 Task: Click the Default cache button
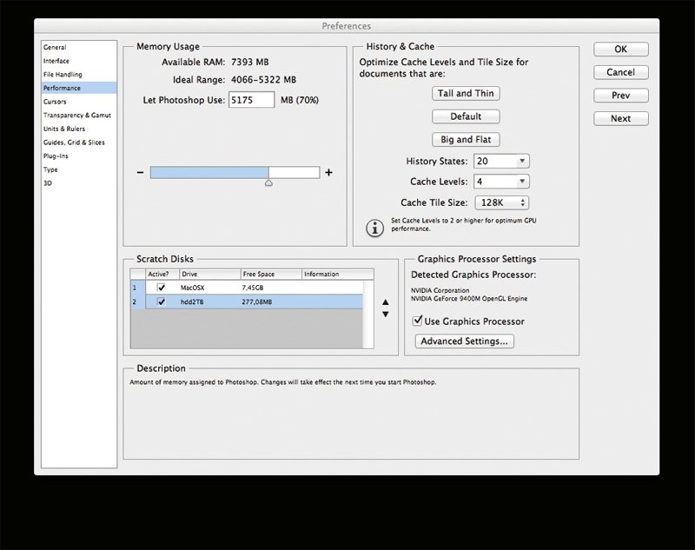pos(466,116)
